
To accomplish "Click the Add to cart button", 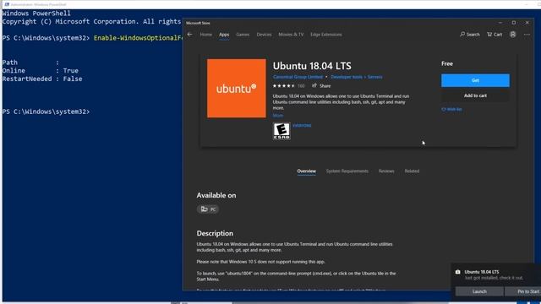I will pos(475,95).
